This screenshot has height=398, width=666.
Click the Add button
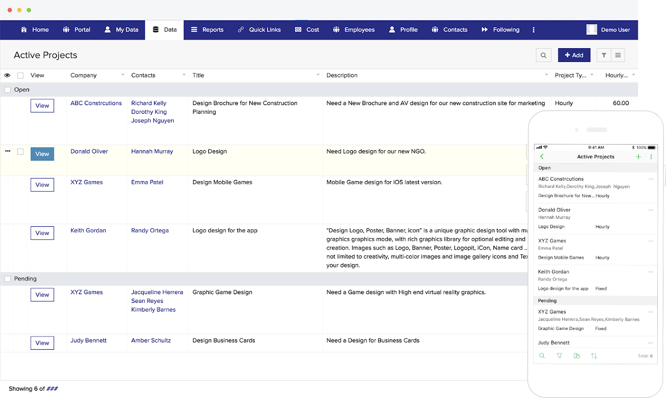point(574,55)
